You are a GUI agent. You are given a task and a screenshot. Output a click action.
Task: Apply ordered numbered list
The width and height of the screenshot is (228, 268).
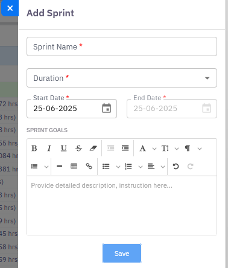coord(128,167)
